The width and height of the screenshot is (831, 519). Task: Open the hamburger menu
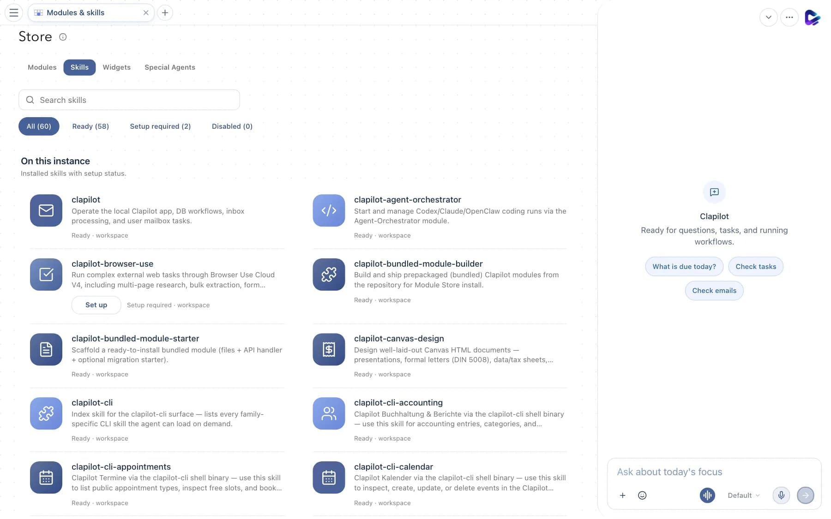click(x=14, y=12)
